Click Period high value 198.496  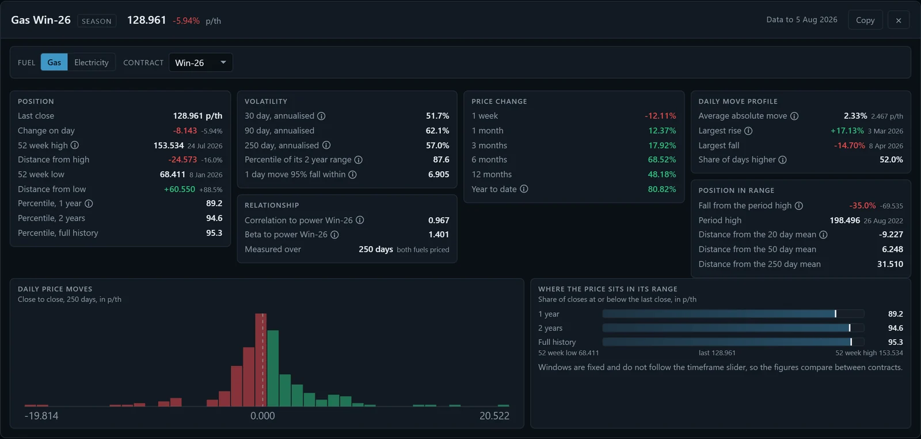845,220
